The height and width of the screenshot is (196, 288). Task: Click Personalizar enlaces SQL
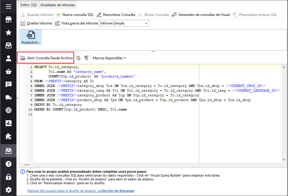pyautogui.click(x=255, y=15)
